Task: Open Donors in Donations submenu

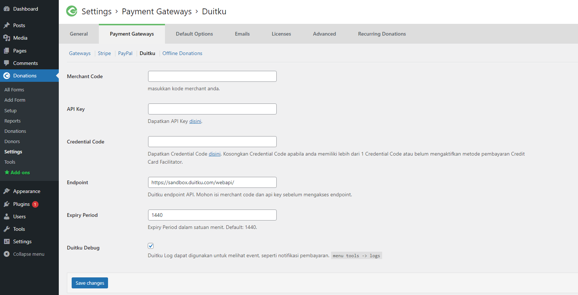Action: (12, 141)
